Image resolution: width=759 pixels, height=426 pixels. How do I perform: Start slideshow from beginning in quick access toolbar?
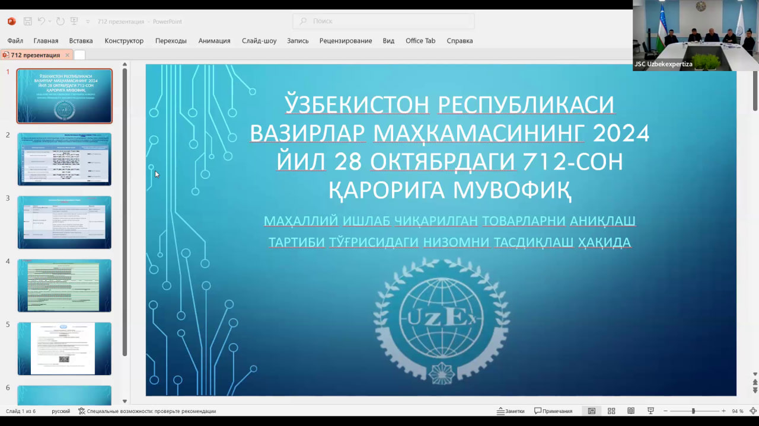point(74,21)
